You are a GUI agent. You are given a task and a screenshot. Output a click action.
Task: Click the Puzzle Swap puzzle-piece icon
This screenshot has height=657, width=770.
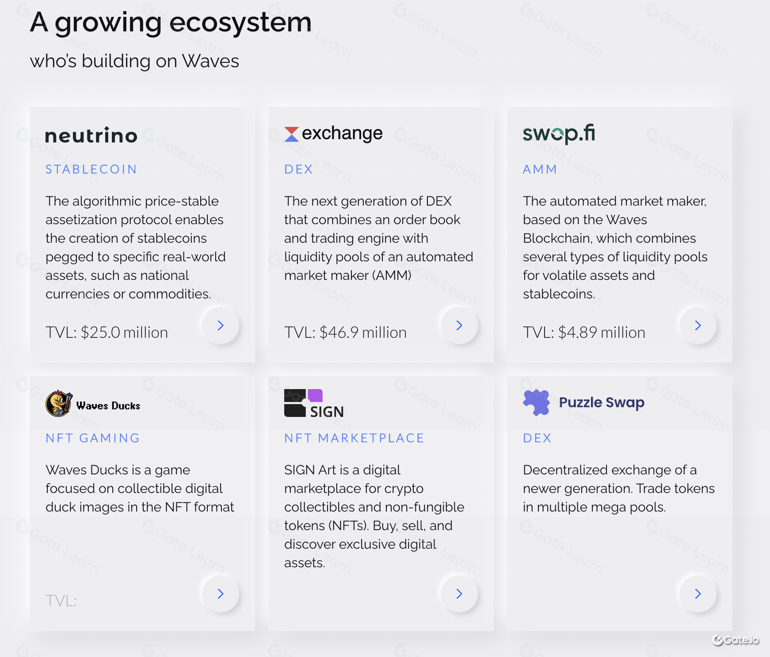click(536, 402)
